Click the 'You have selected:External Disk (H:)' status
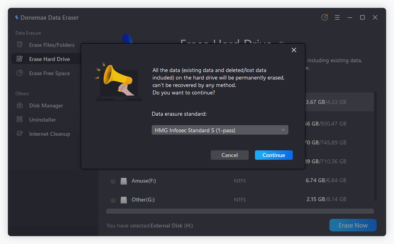 (x=149, y=226)
